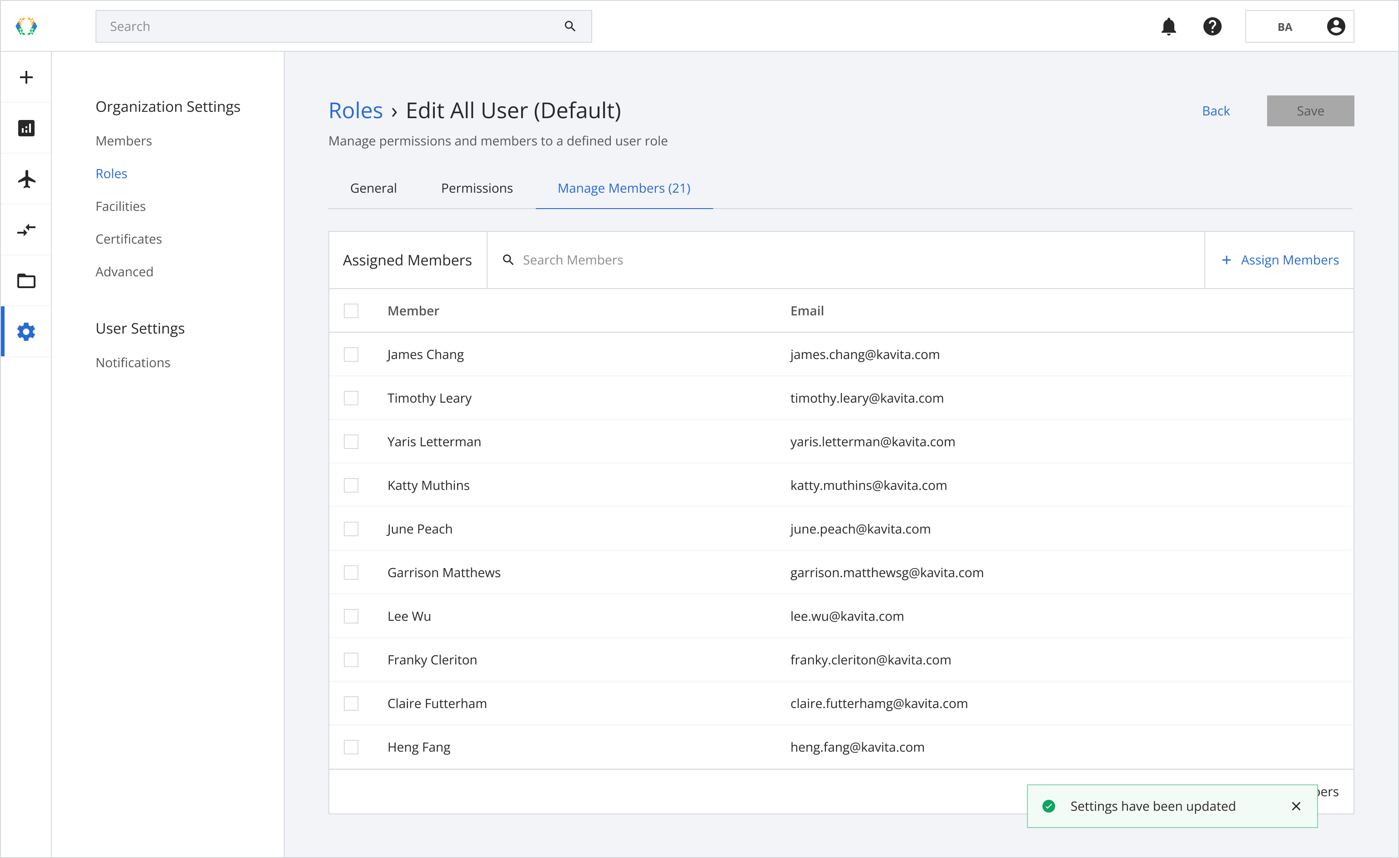This screenshot has width=1399, height=858.
Task: Toggle the select-all checkbox in Member header
Action: (x=351, y=311)
